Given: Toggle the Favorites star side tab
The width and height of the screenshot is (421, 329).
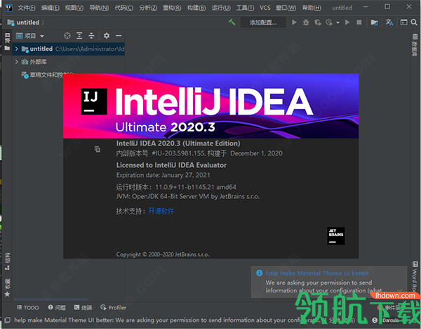Looking at the screenshot, I should tap(7, 288).
